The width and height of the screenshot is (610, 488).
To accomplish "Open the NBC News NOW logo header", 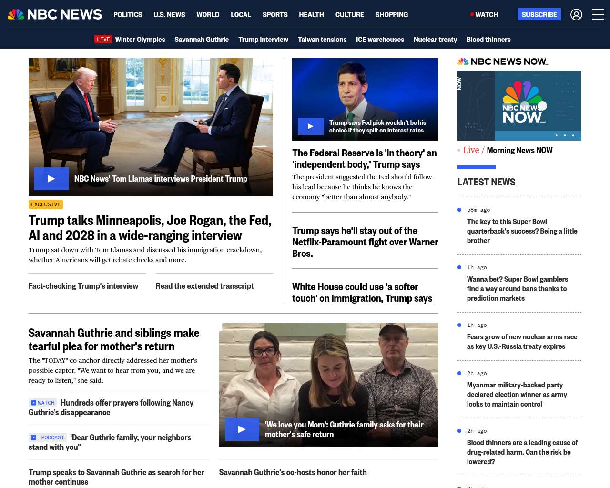I will click(502, 61).
